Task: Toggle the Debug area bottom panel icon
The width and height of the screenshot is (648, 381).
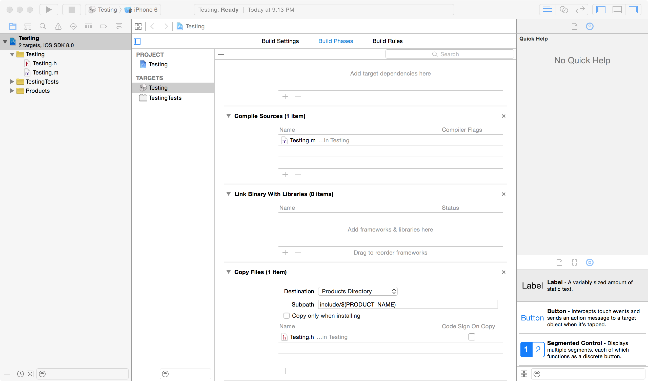Action: (x=617, y=10)
